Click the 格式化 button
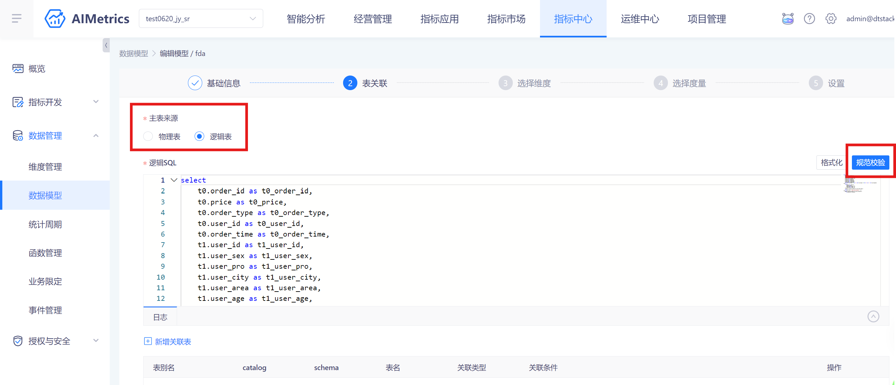This screenshot has width=896, height=385. pos(831,162)
